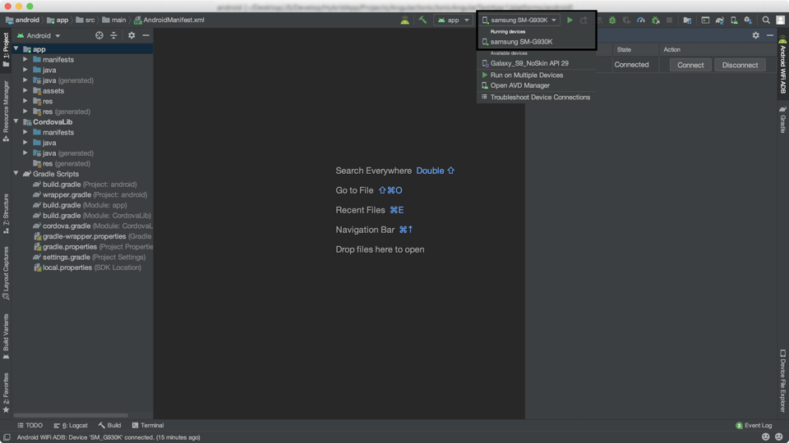
Task: Open the Device File Explorer side tab
Action: [x=783, y=381]
